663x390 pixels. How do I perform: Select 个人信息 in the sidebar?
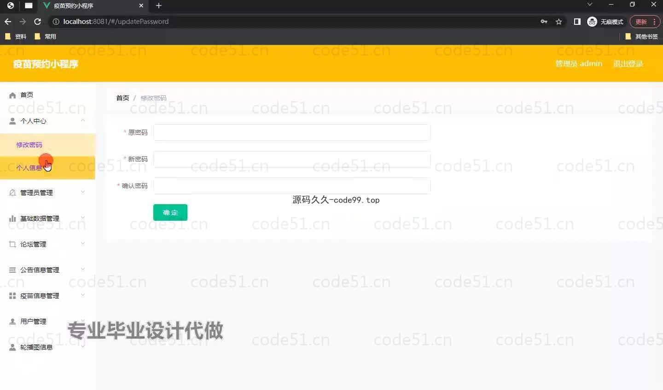pyautogui.click(x=47, y=168)
